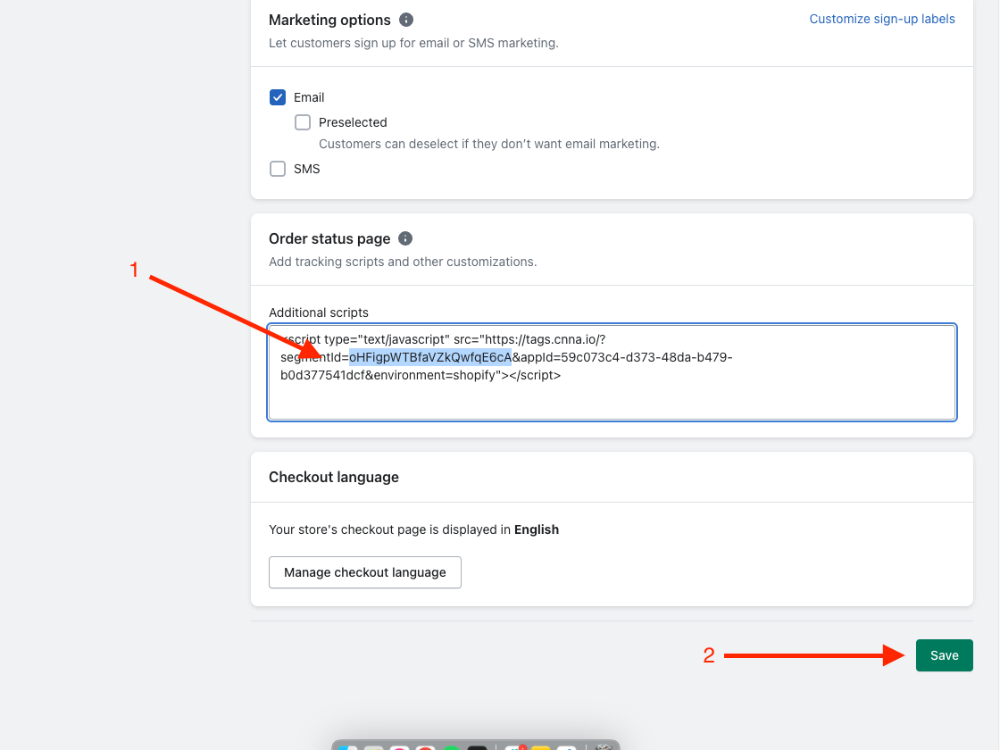Click the Manage checkout language button
Image resolution: width=1000 pixels, height=750 pixels.
pos(365,572)
